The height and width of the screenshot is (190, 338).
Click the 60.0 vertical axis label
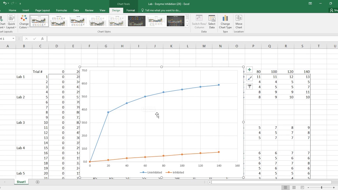(84, 83)
